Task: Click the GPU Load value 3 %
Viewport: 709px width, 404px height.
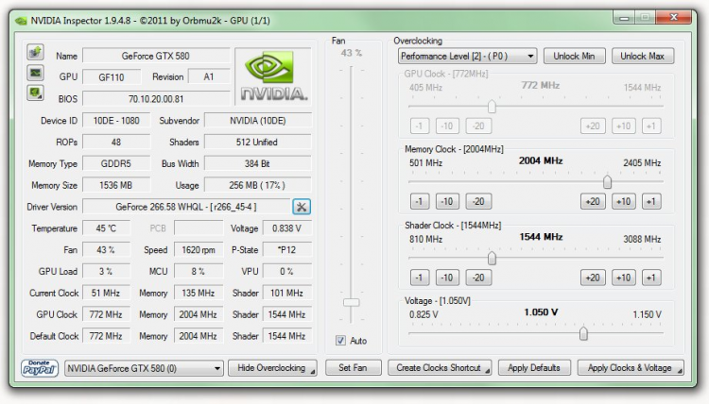Action: click(x=106, y=271)
